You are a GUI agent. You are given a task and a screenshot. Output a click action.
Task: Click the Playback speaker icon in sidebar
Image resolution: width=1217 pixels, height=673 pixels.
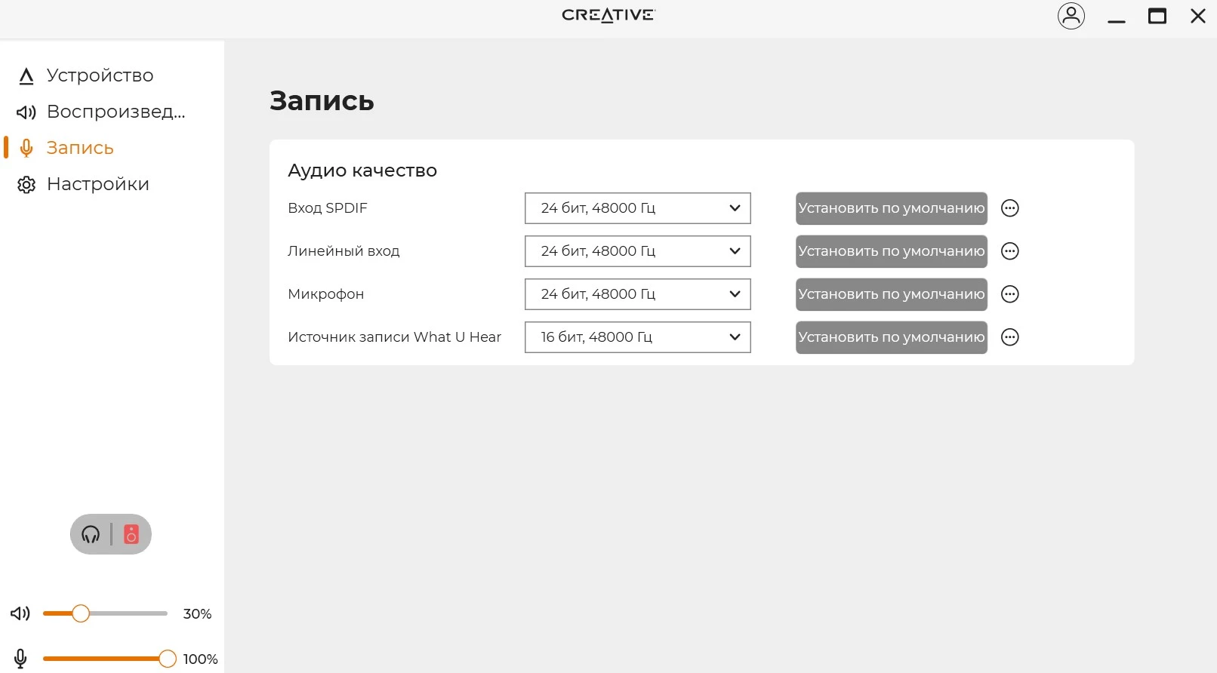pyautogui.click(x=26, y=112)
